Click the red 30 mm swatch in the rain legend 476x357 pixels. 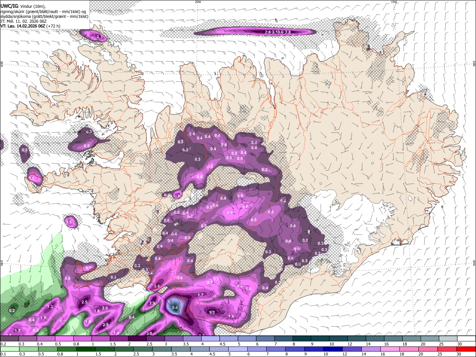(x=466, y=349)
